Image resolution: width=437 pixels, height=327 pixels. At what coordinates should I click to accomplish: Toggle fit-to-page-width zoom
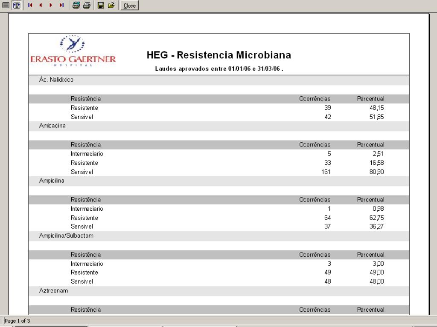click(17, 5)
